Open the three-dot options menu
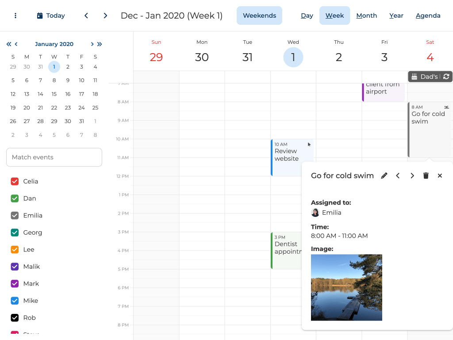The image size is (453, 340). 15,15
